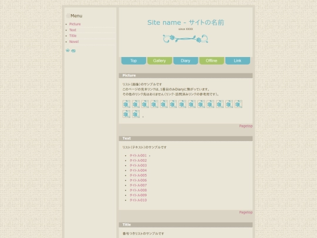Click the タイトル009 link
The width and height of the screenshot is (317, 238).
(138, 195)
